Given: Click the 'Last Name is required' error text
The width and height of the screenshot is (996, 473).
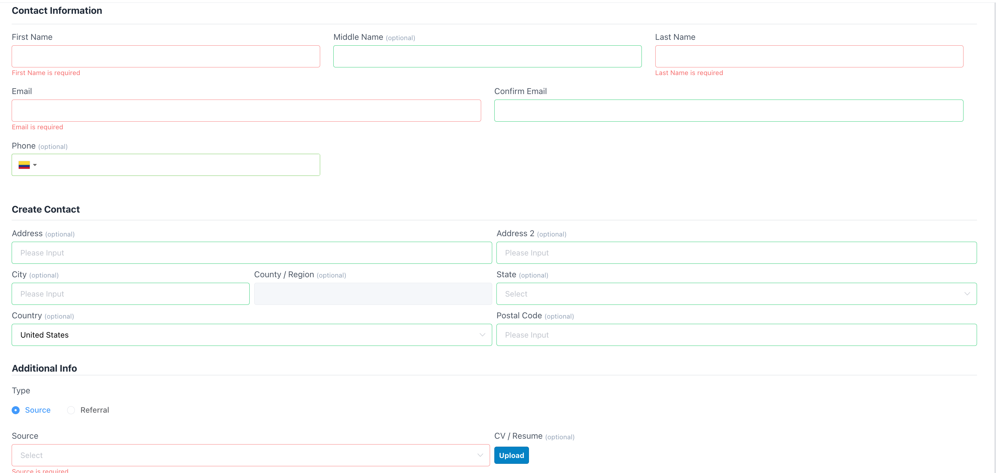Looking at the screenshot, I should coord(689,73).
